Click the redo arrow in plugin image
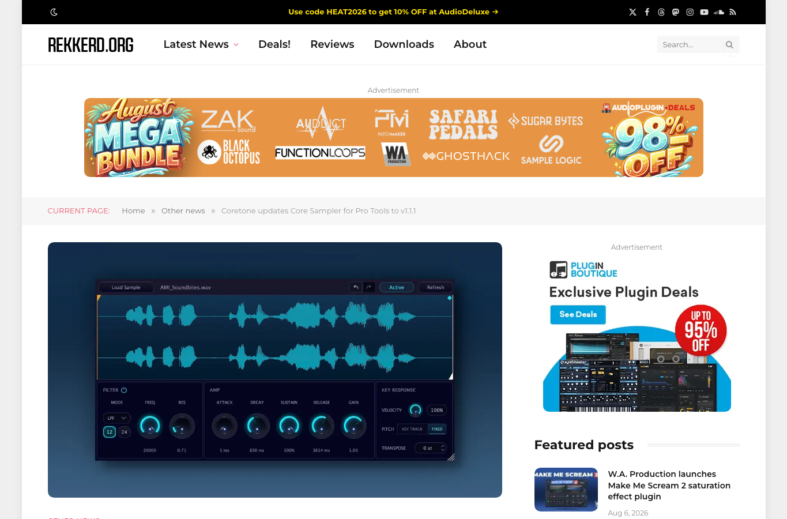This screenshot has width=787, height=519. pyautogui.click(x=368, y=287)
